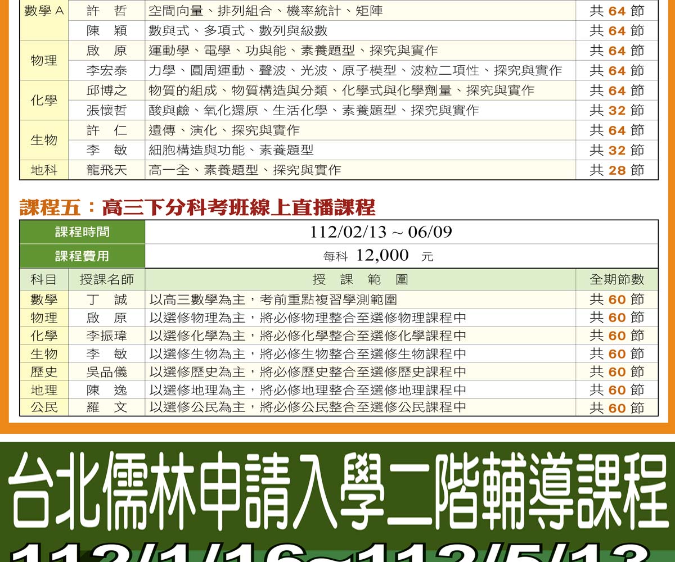The width and height of the screenshot is (675, 562).
Task: Click the 科目 column header
Action: pyautogui.click(x=44, y=279)
